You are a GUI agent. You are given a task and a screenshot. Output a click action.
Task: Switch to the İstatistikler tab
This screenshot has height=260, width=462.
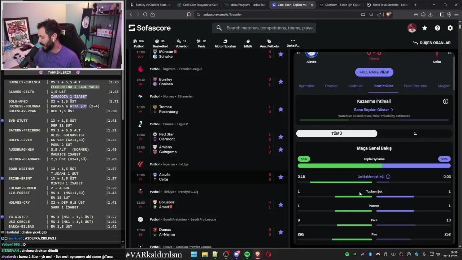tap(383, 86)
